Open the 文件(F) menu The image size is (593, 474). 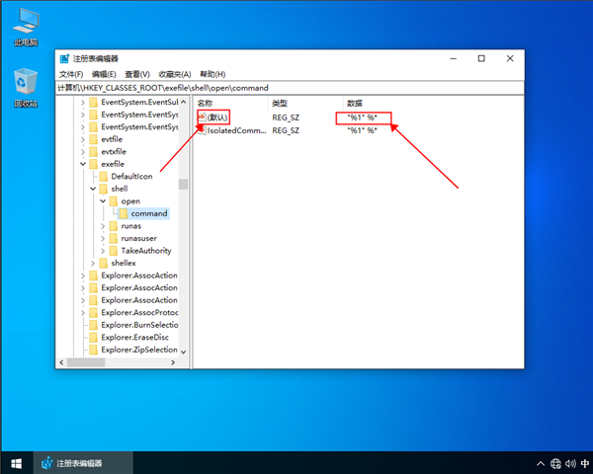coord(71,74)
